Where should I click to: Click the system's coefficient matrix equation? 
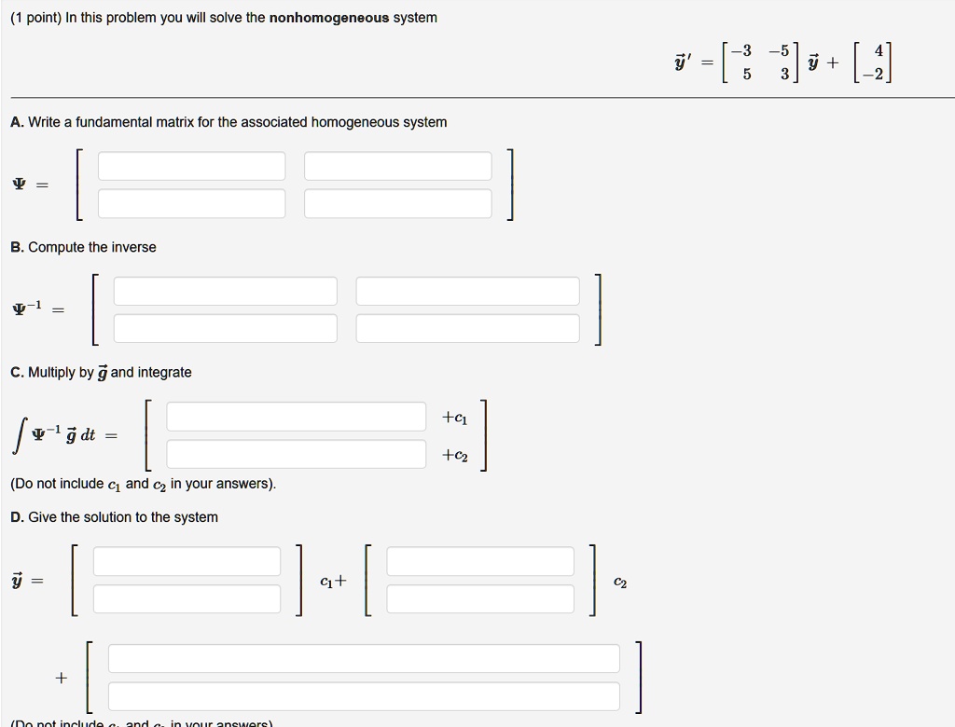pyautogui.click(x=783, y=62)
